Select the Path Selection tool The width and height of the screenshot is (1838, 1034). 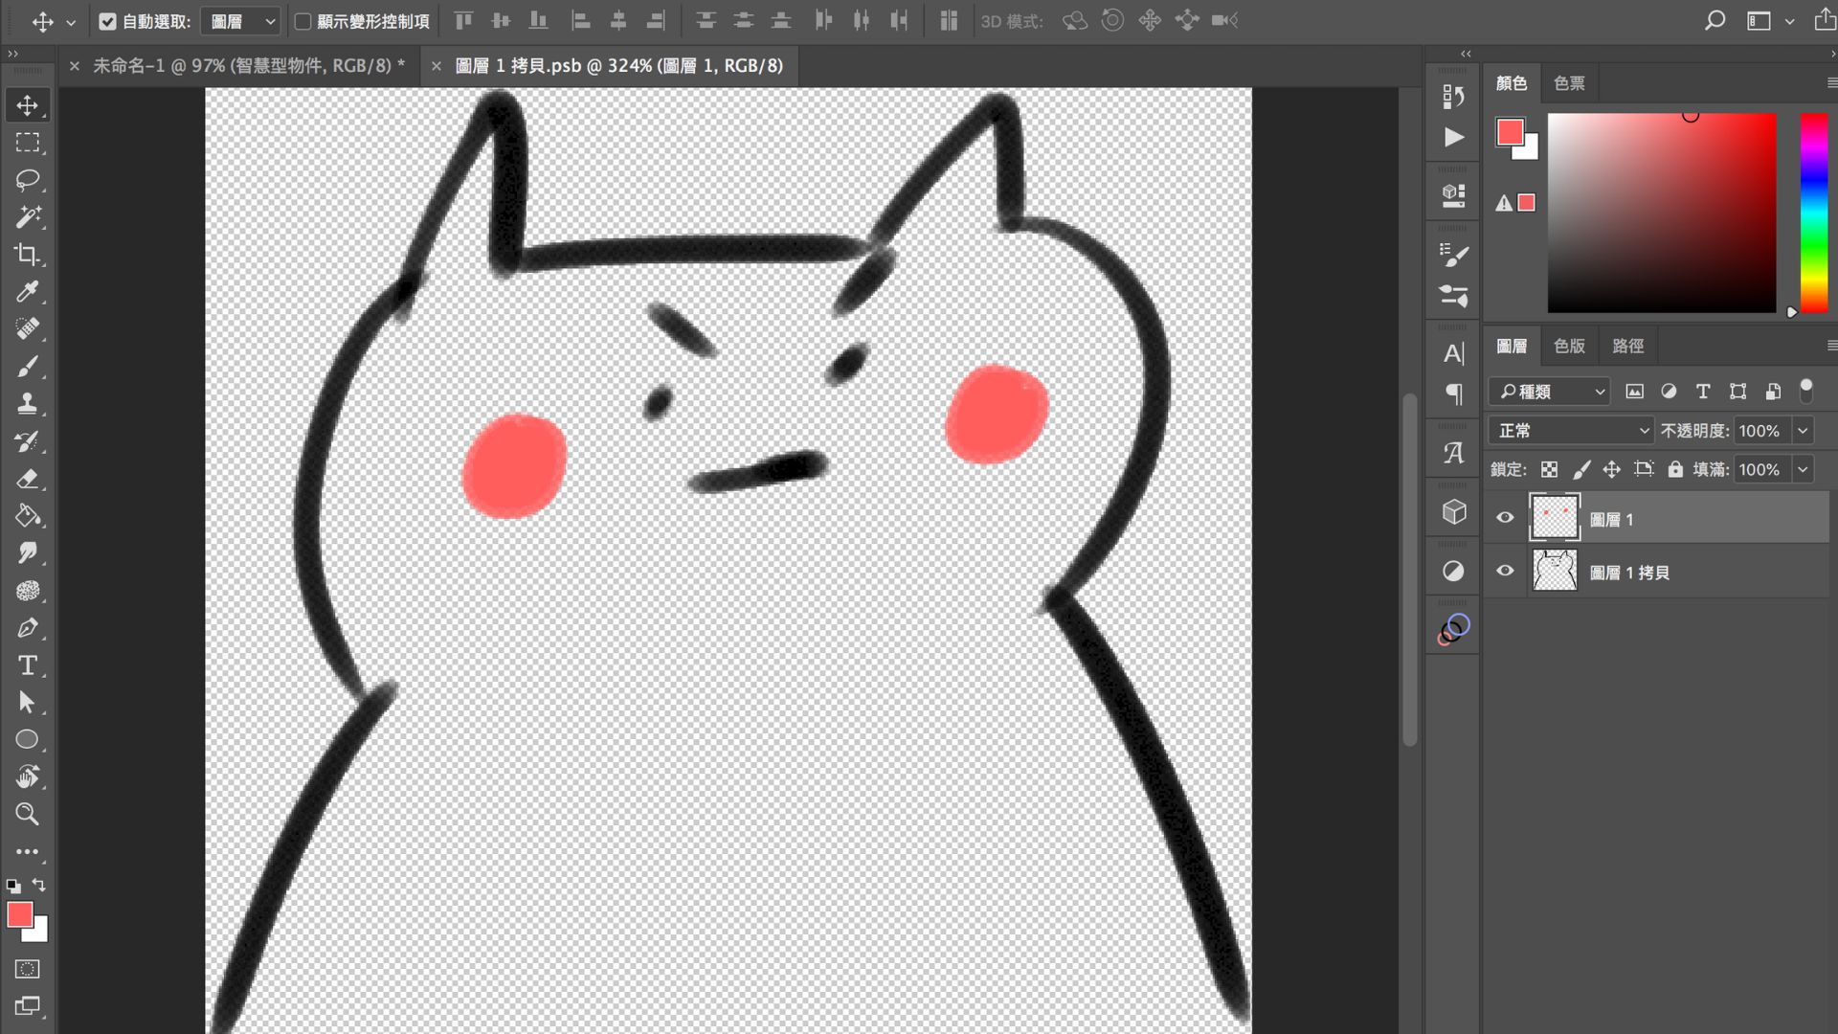pyautogui.click(x=27, y=703)
